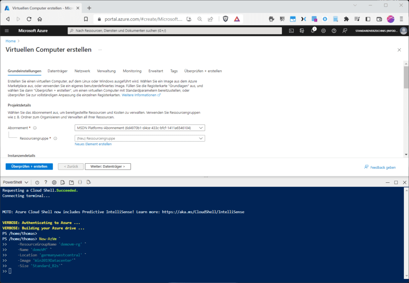
Task: Open the Brave Rewards triangle icon
Action: tap(237, 19)
